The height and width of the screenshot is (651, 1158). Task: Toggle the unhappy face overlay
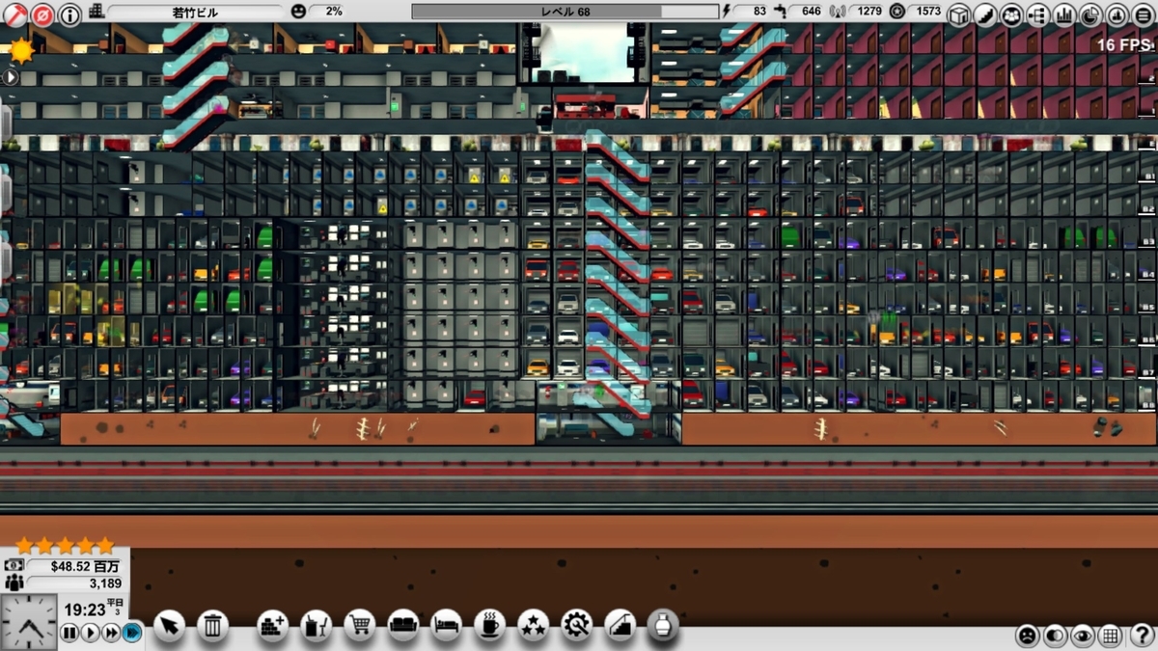[x=1028, y=636]
